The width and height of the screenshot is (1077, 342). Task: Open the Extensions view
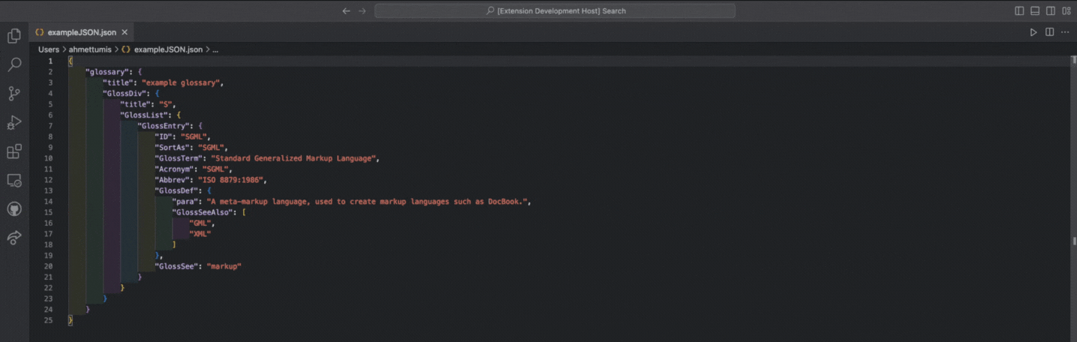(x=14, y=151)
